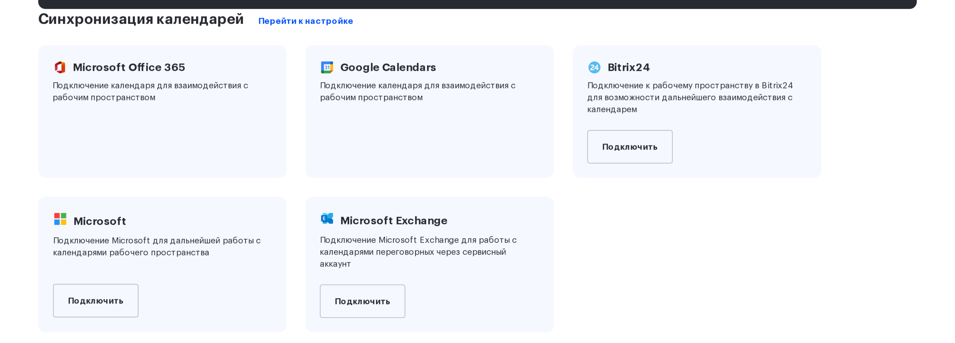This screenshot has width=955, height=343.
Task: Click the Microsoft Office 365 logo icon
Action: (x=60, y=67)
